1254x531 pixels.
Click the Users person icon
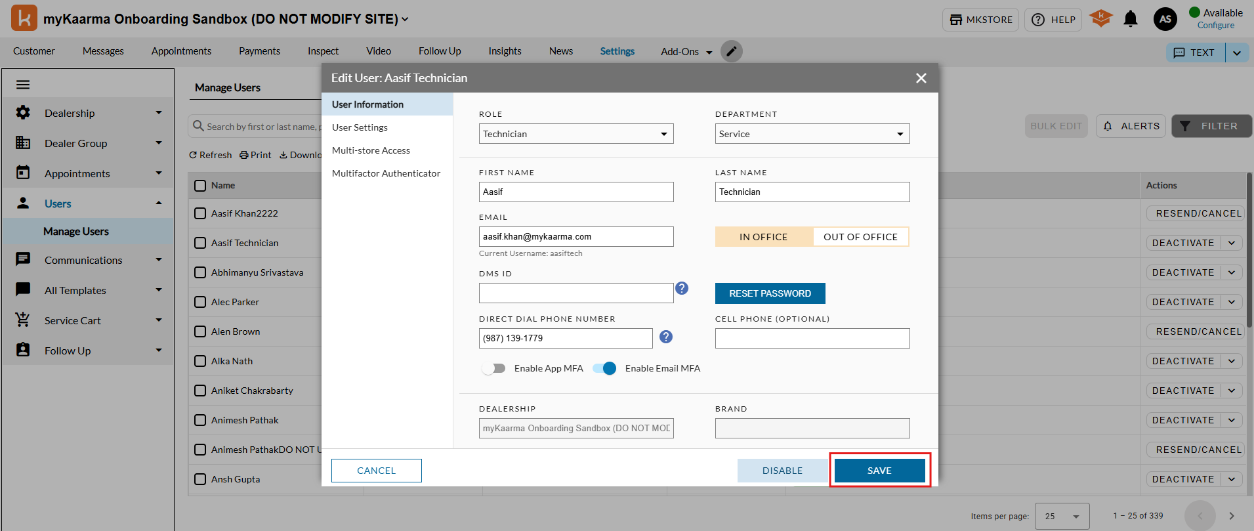(x=23, y=203)
